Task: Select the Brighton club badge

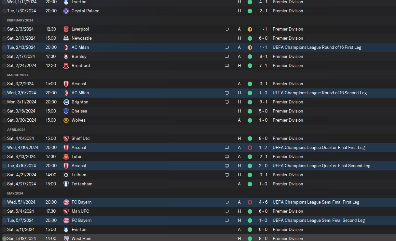Action: (66, 102)
